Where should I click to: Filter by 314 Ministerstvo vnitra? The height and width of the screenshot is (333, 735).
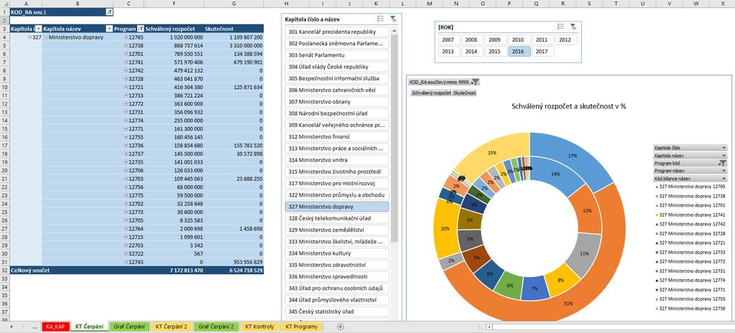pyautogui.click(x=337, y=160)
